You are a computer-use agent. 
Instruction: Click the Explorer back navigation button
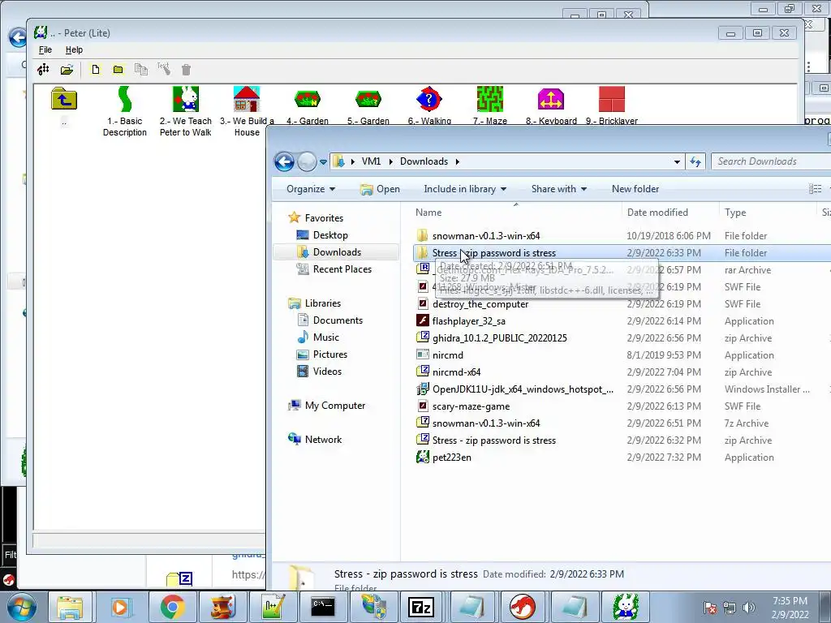click(284, 161)
